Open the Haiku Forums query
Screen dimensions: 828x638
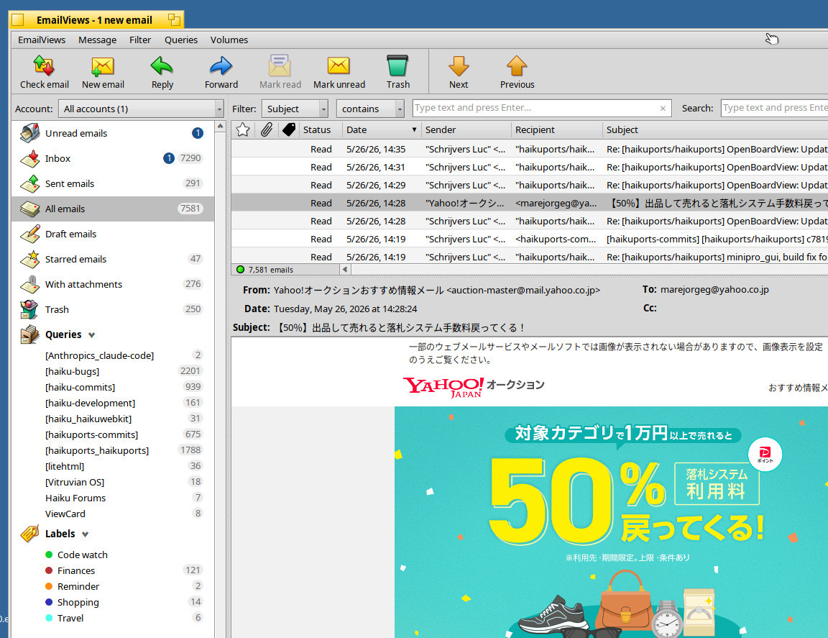tap(113, 498)
